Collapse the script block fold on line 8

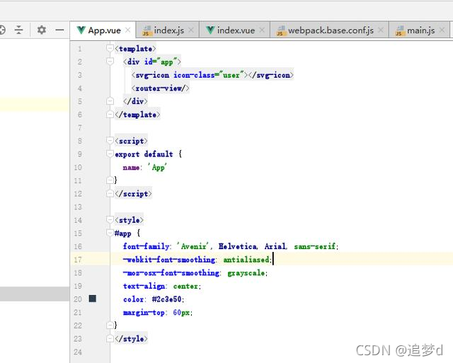pyautogui.click(x=110, y=141)
